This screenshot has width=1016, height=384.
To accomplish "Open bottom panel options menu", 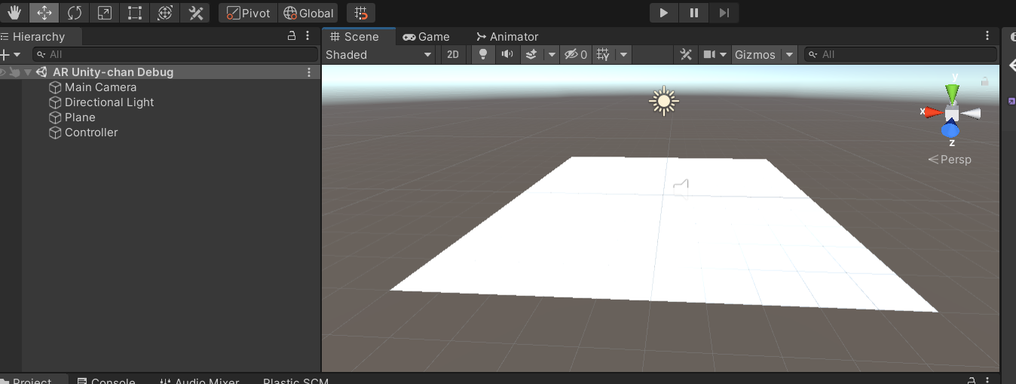I will 987,380.
